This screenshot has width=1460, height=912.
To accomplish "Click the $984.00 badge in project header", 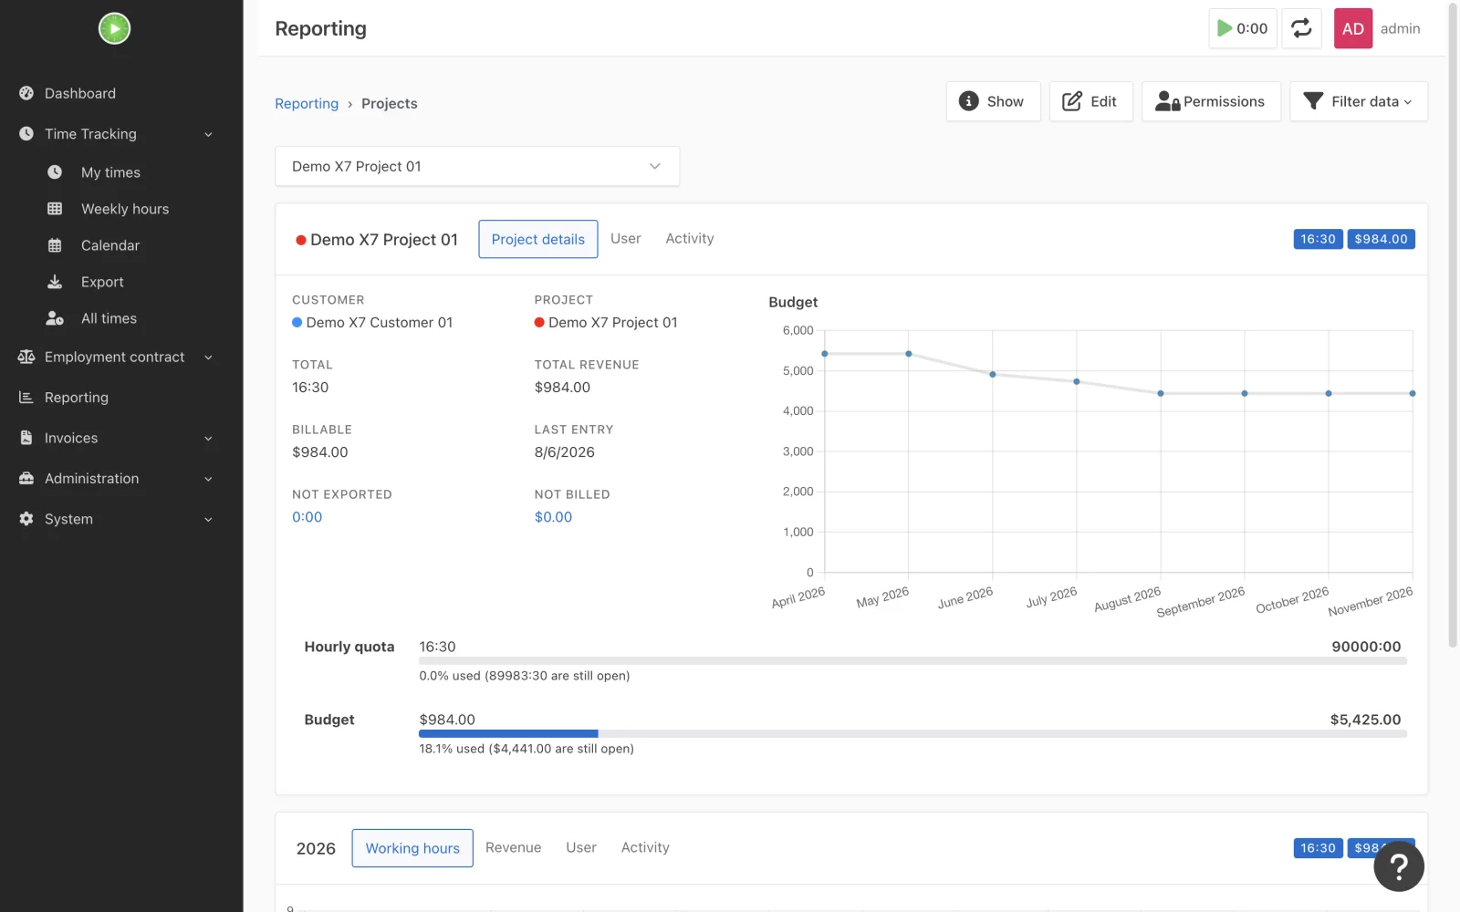I will [1382, 239].
